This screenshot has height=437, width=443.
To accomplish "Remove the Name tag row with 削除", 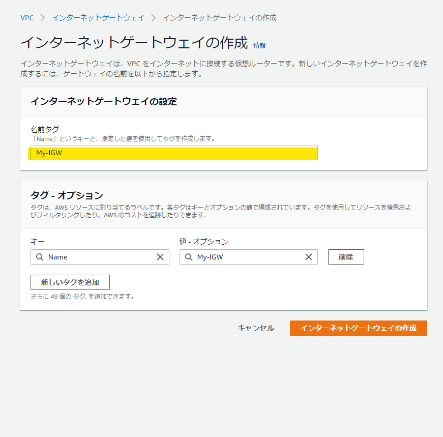I will (346, 257).
